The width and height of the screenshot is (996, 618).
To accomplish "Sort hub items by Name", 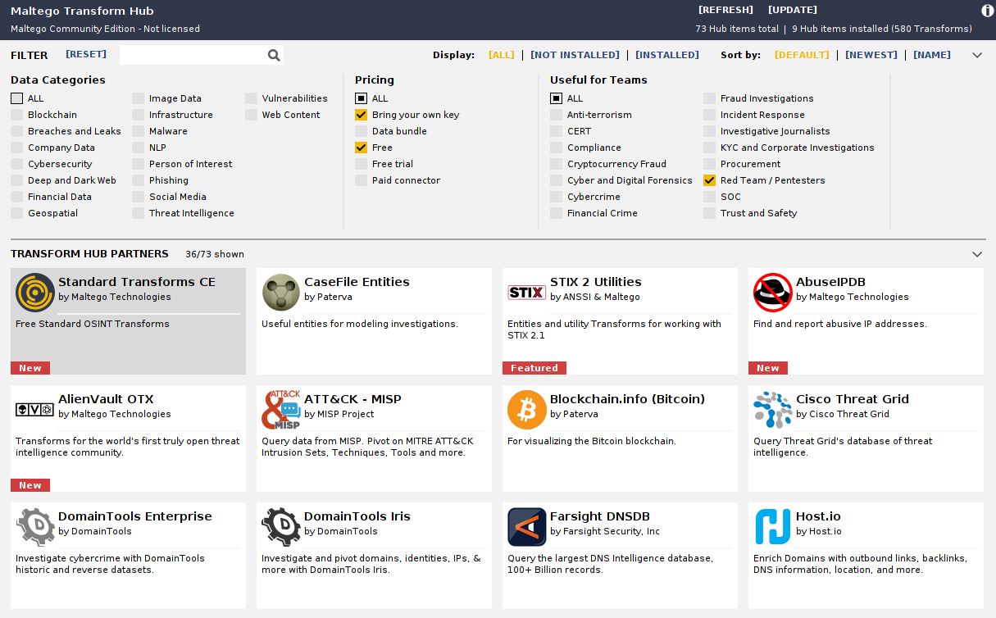I will 932,55.
